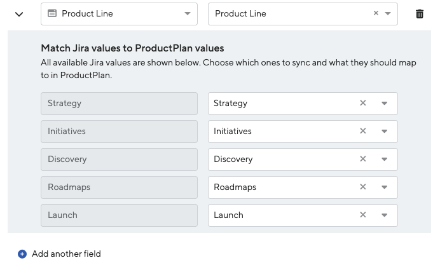
Task: Open the Roadmaps value dropdown arrow
Action: pyautogui.click(x=385, y=187)
